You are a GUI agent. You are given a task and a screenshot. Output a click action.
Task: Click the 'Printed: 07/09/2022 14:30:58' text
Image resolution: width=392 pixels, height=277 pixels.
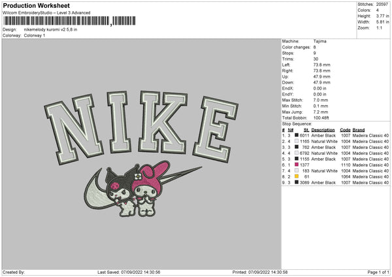coord(260,272)
